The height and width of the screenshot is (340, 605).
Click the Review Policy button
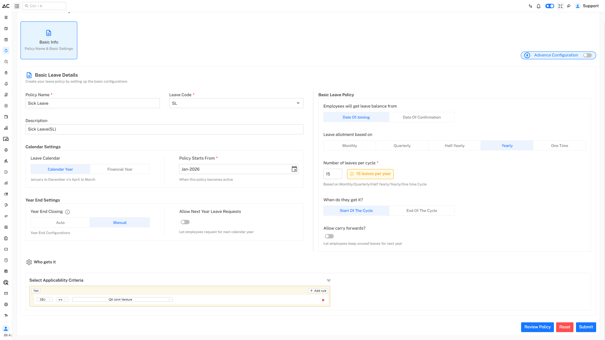tap(537, 327)
